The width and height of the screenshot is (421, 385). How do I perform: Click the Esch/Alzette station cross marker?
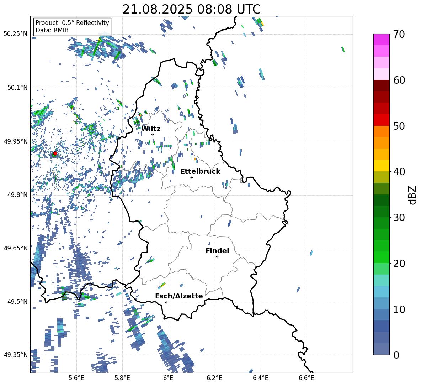[166, 302]
